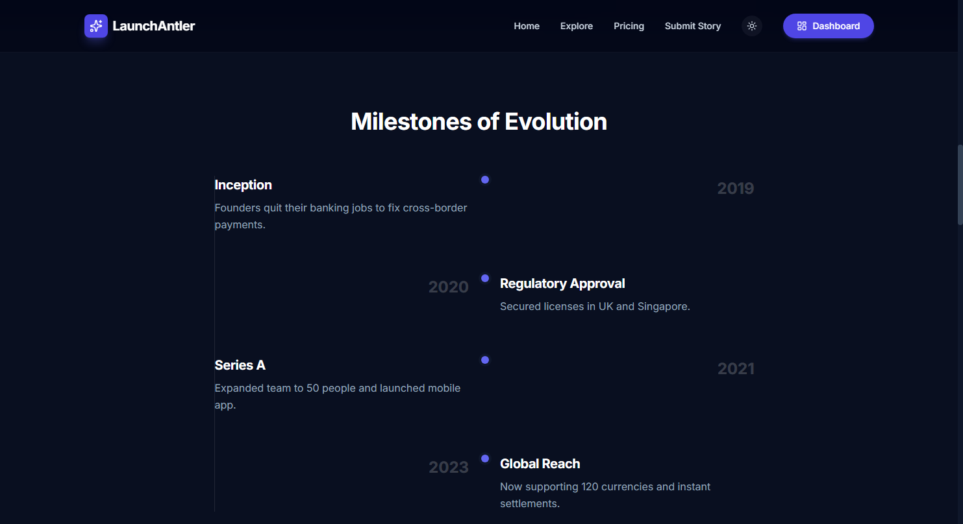Click the 2019 year label

point(736,189)
